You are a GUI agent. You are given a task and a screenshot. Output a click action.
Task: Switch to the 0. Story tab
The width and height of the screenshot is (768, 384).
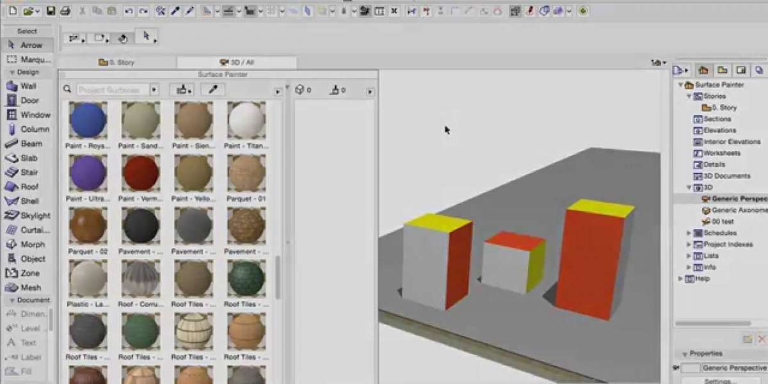point(116,63)
